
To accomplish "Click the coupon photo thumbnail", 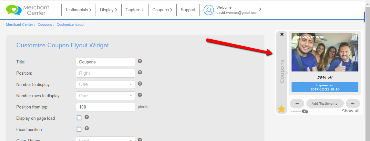I will tap(325, 52).
